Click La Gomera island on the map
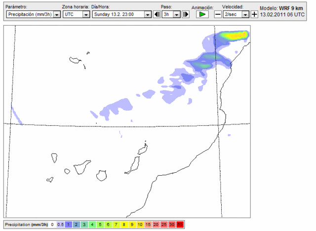The height and width of the screenshot is (231, 316). click(x=67, y=171)
